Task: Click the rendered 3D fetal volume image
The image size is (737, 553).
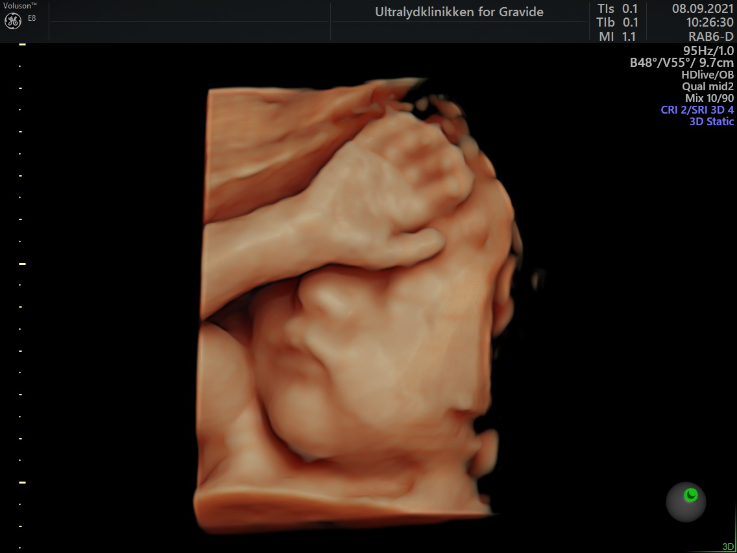Action: [359, 306]
